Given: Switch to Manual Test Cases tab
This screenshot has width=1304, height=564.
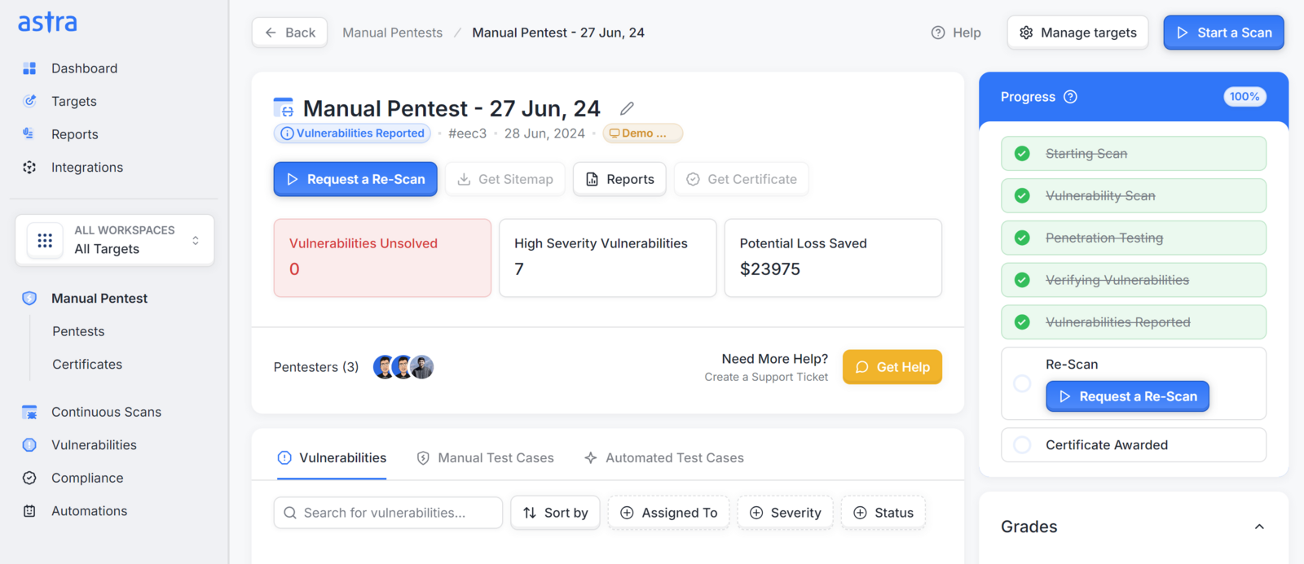Looking at the screenshot, I should click(x=486, y=458).
